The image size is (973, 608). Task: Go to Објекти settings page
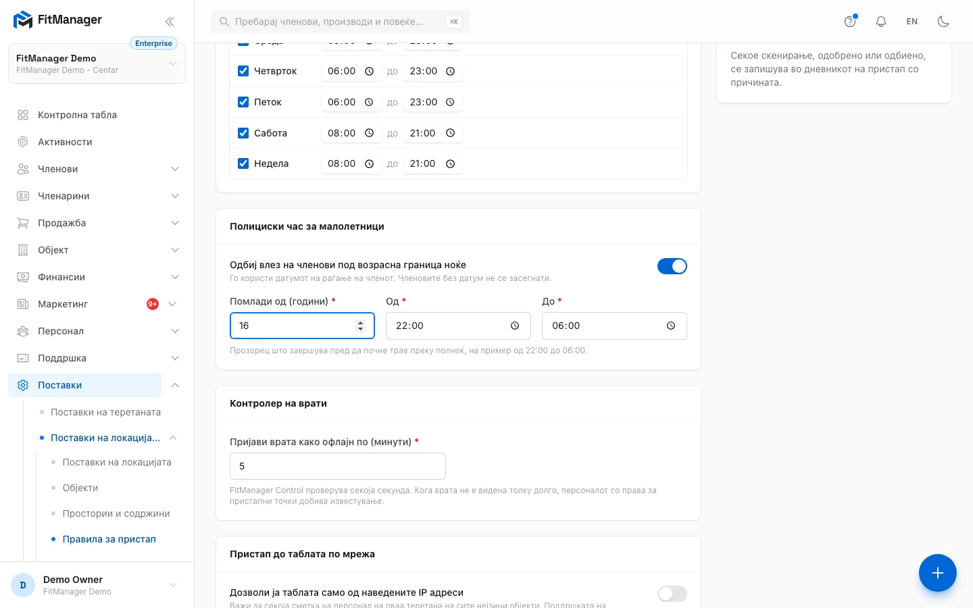[x=80, y=488]
